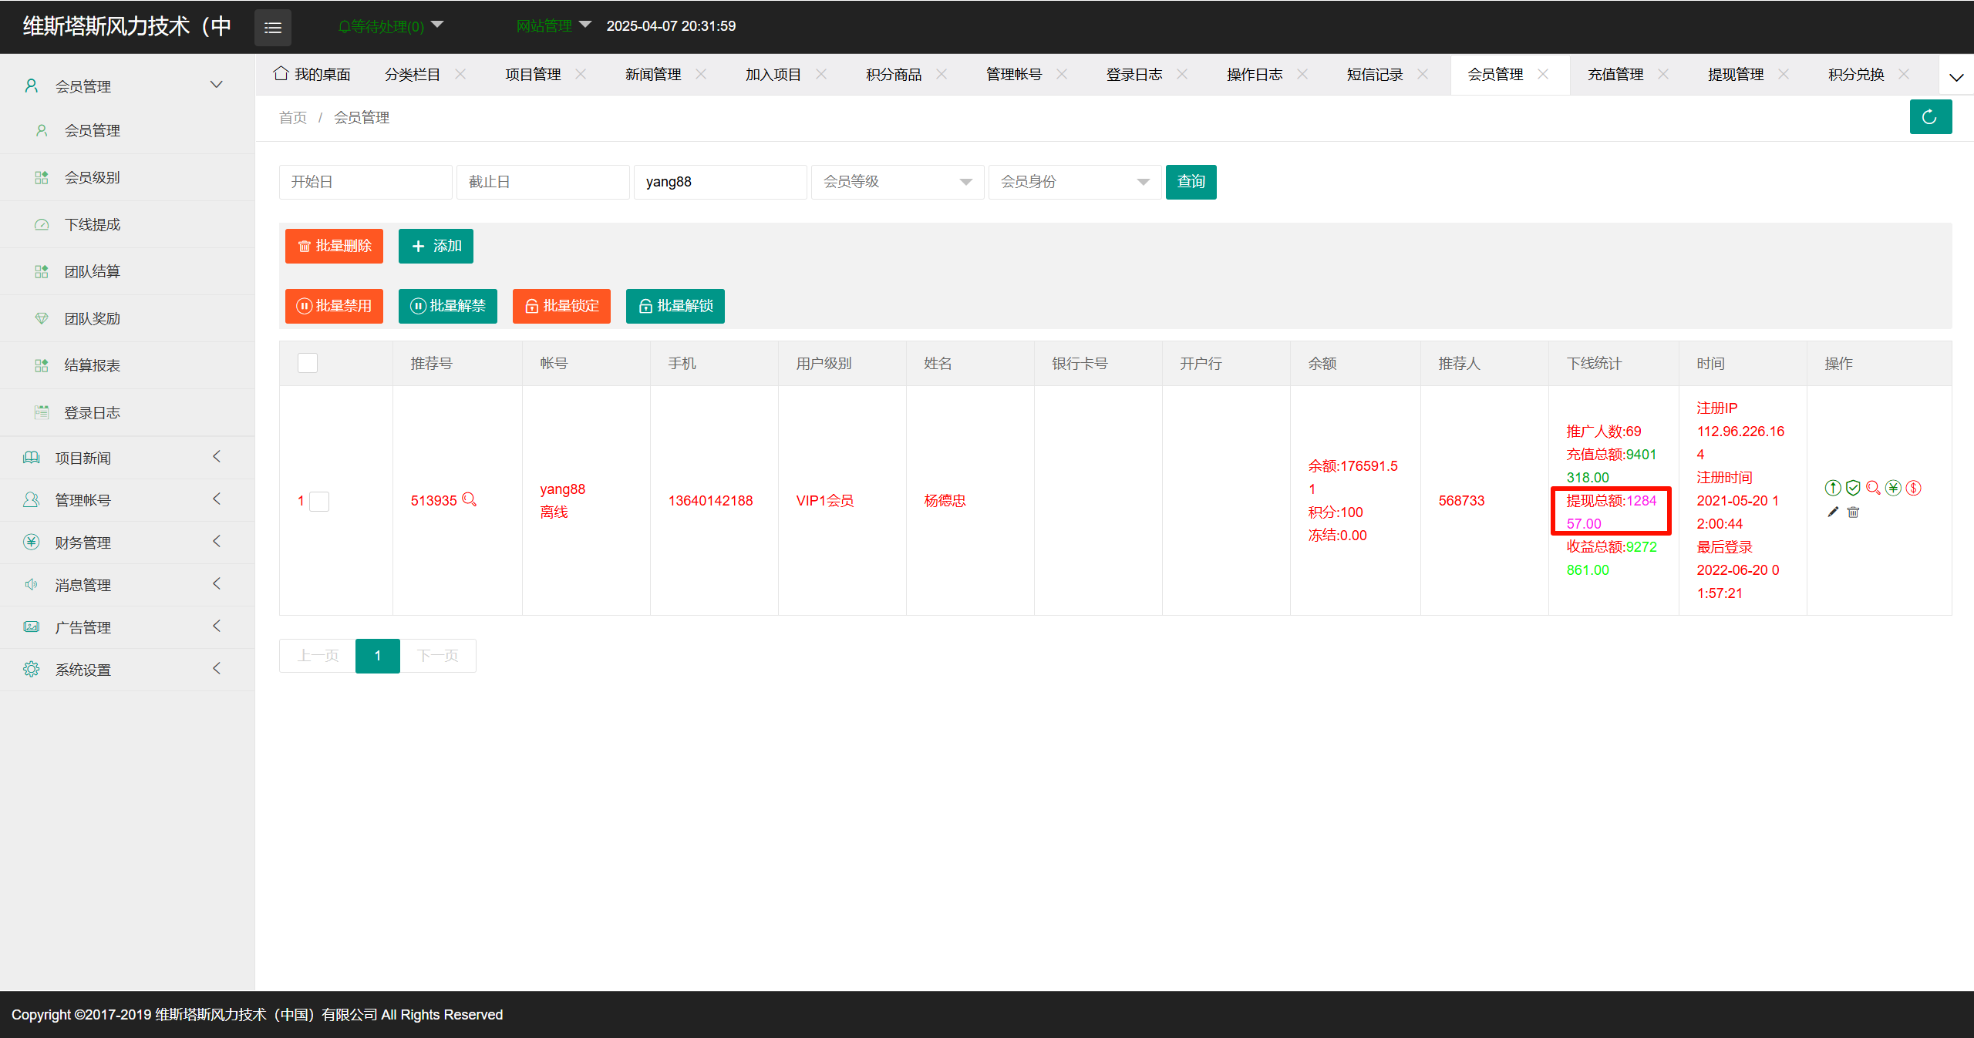Close the 分类栏目 tab
This screenshot has width=1974, height=1038.
click(x=460, y=74)
